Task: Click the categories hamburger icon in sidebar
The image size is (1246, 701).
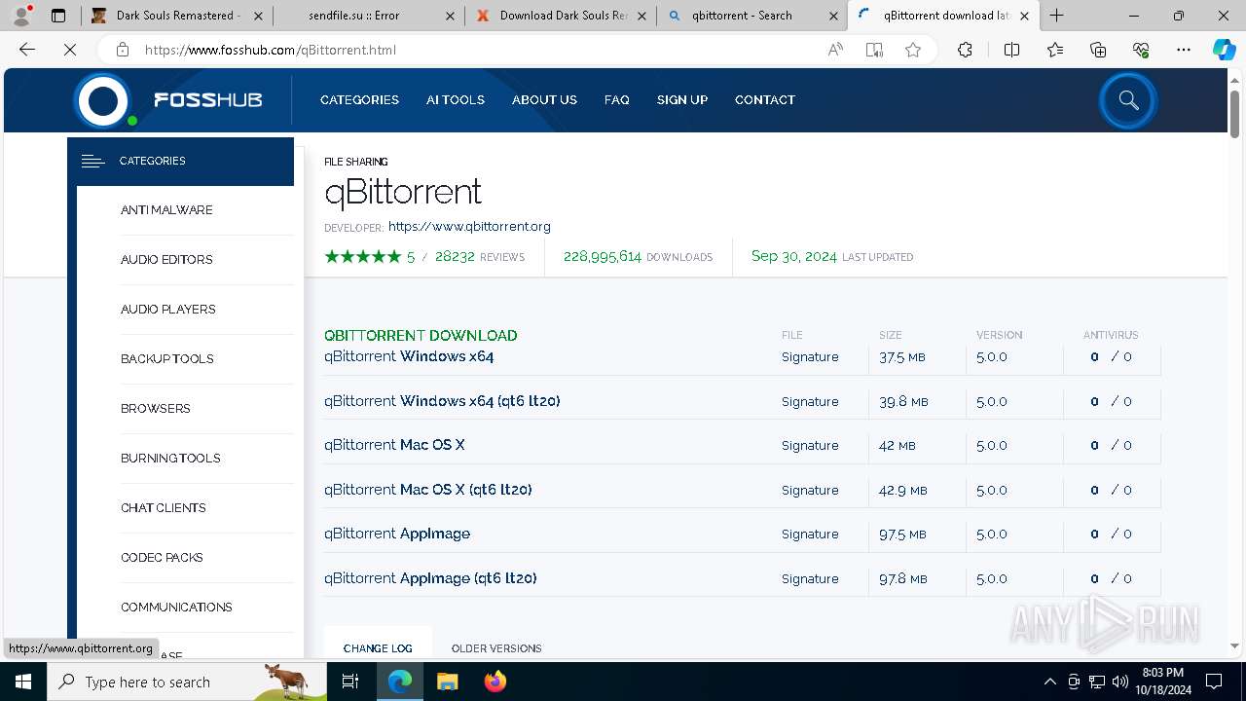Action: click(92, 162)
